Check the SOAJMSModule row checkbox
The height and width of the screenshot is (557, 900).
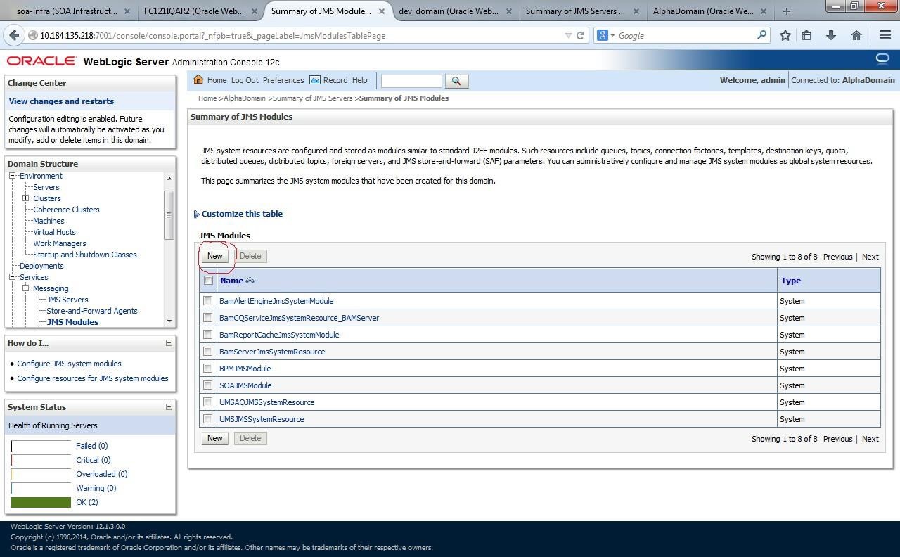coord(208,385)
